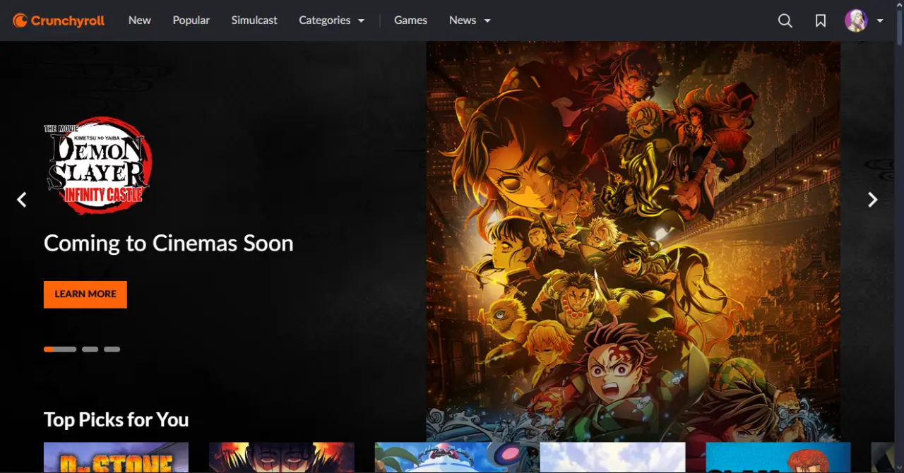Image resolution: width=904 pixels, height=473 pixels.
Task: Expand the account menu arrow
Action: (x=880, y=20)
